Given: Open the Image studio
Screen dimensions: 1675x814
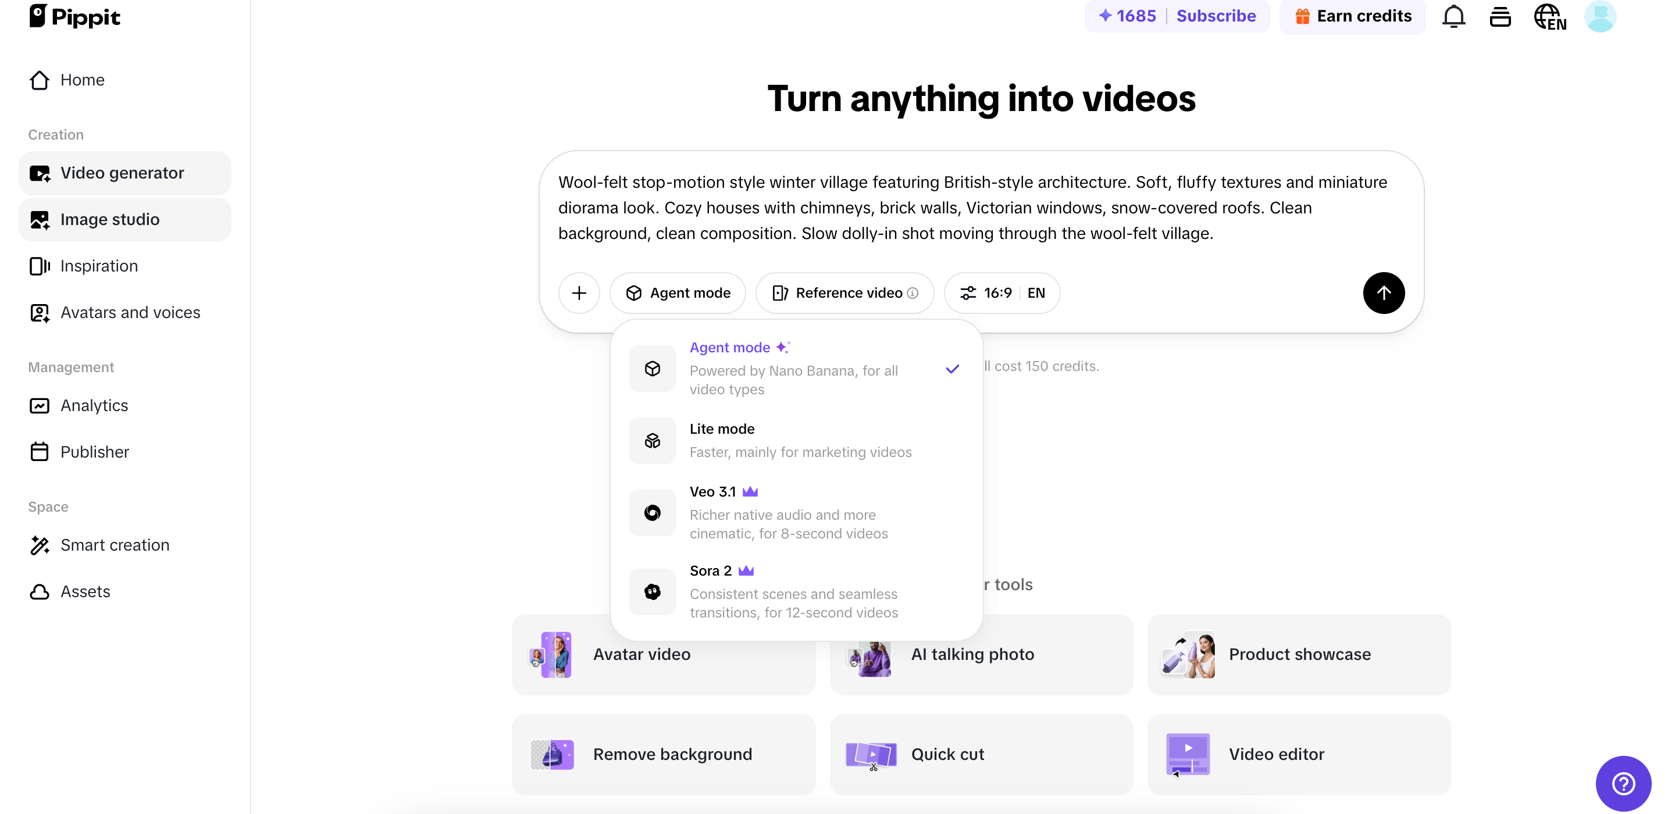Looking at the screenshot, I should pos(109,219).
